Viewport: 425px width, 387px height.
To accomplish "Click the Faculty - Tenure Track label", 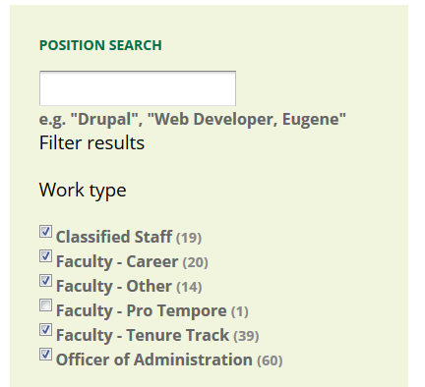I will coord(143,335).
